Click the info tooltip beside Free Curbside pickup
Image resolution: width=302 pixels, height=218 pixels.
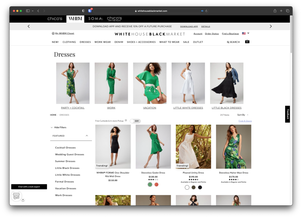click(126, 121)
